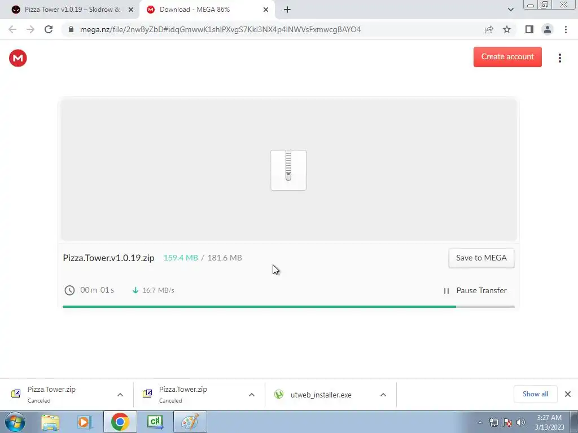Close the Download - MEGA tab

266,10
